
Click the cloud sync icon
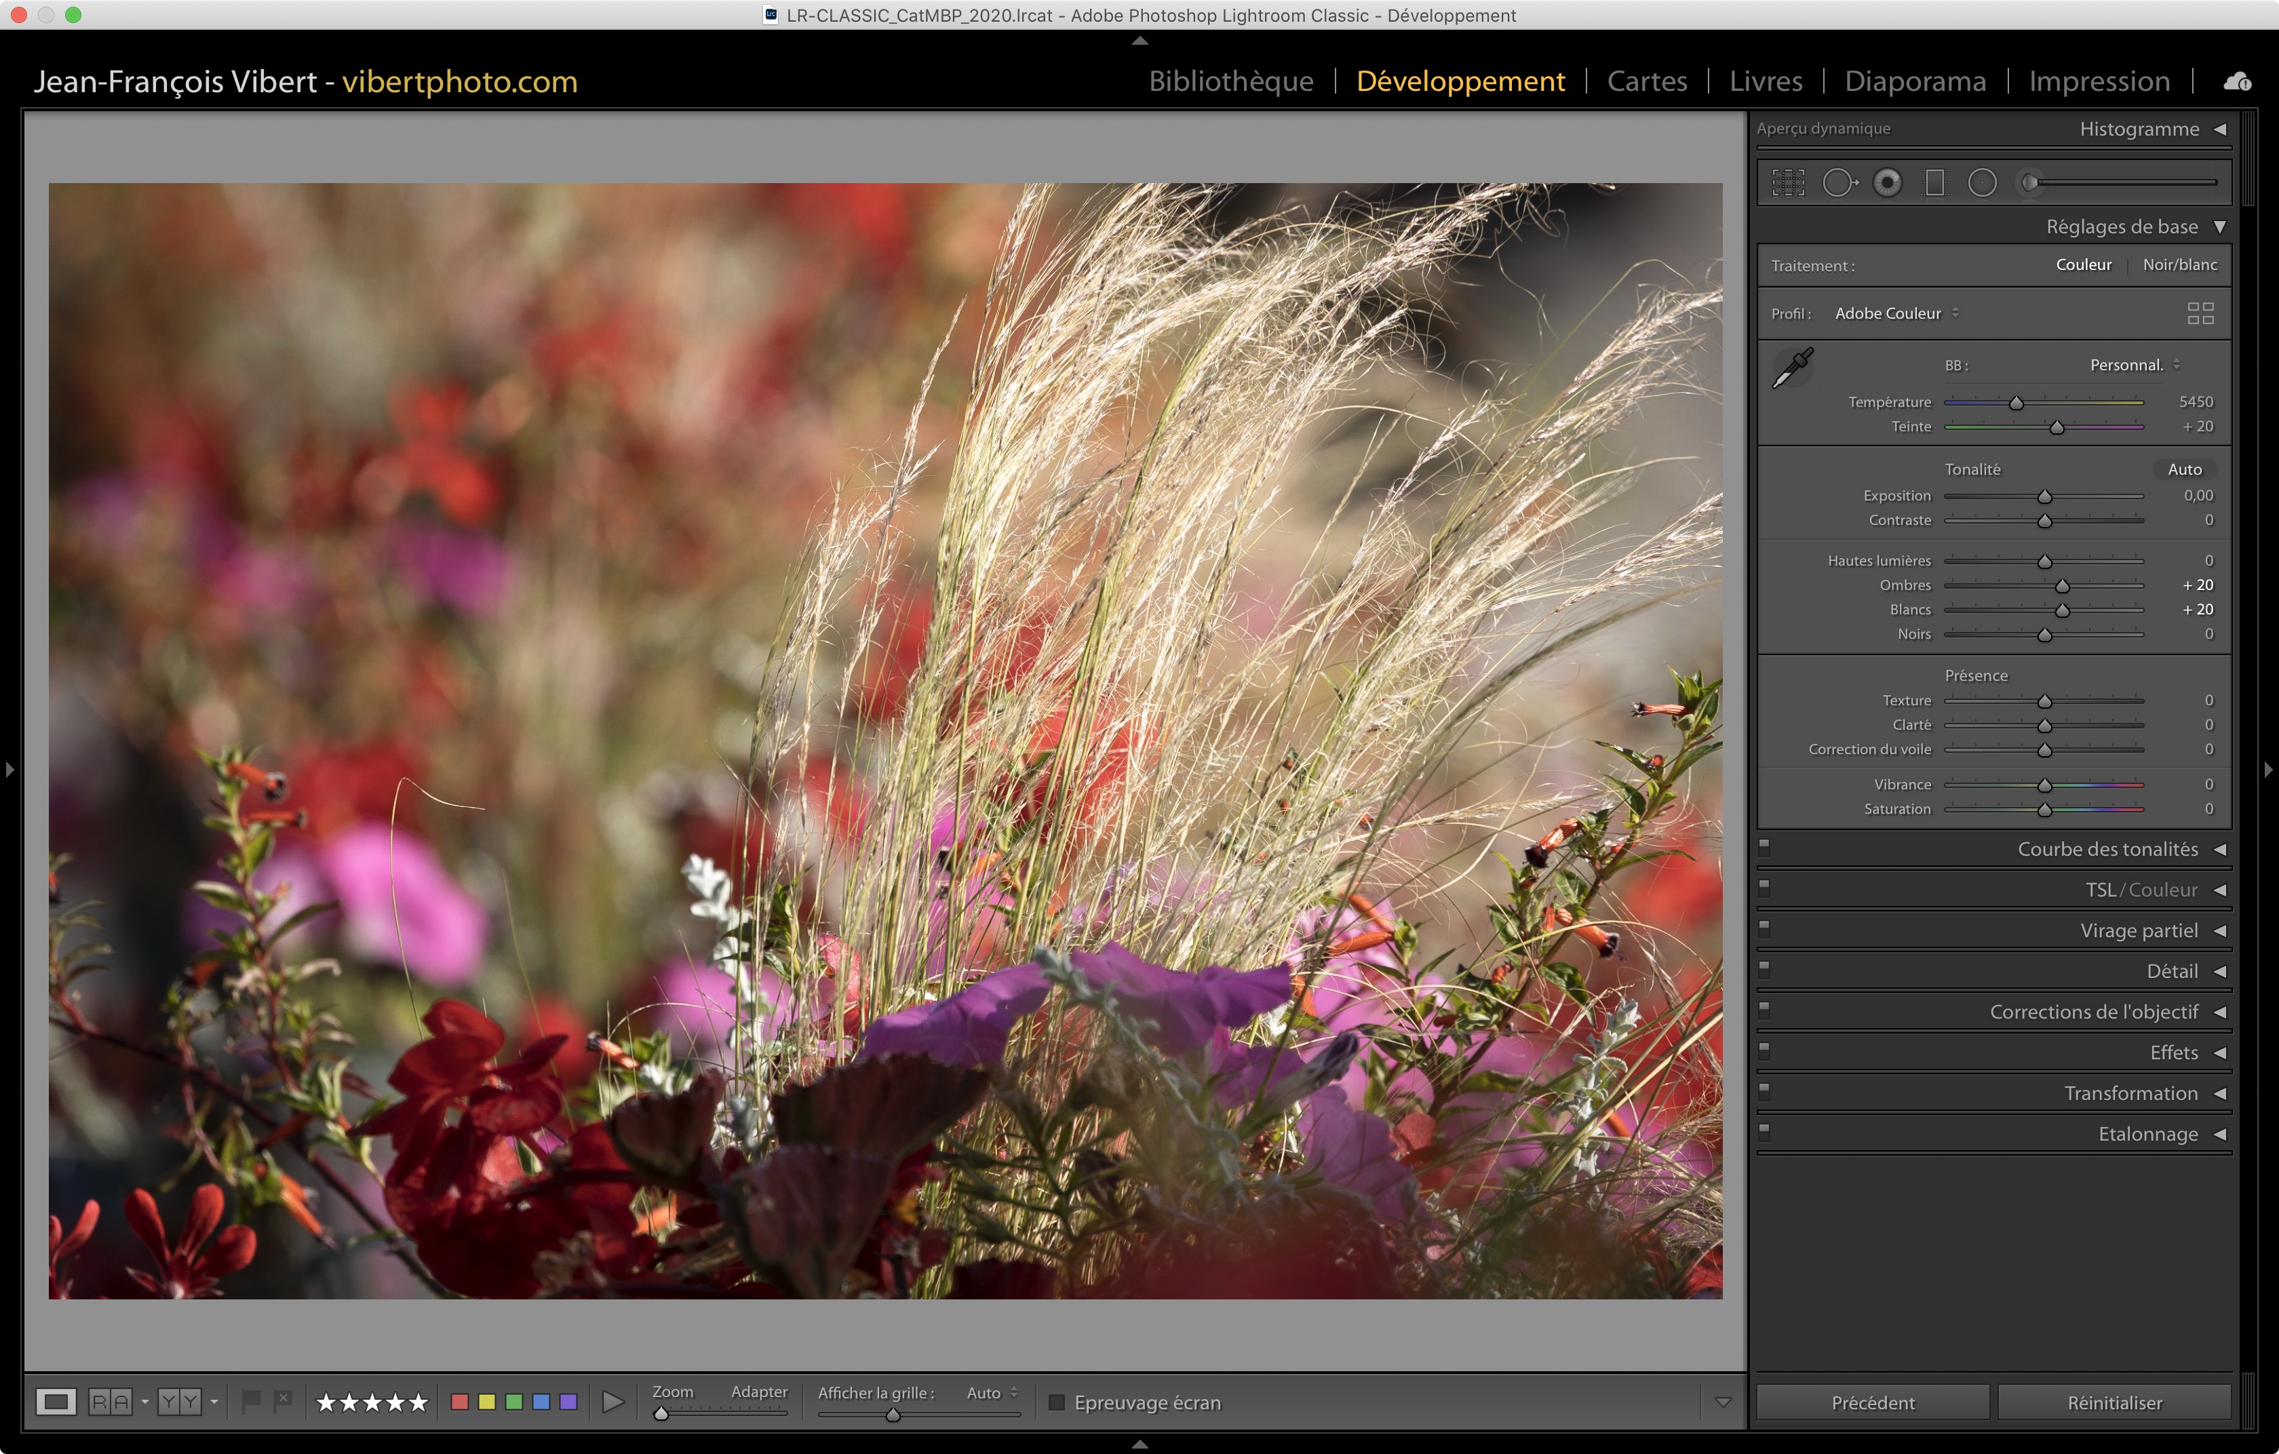tap(2238, 82)
